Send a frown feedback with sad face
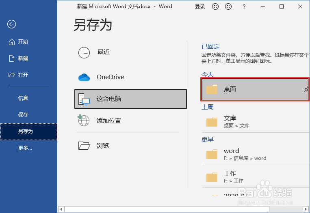 (228, 6)
